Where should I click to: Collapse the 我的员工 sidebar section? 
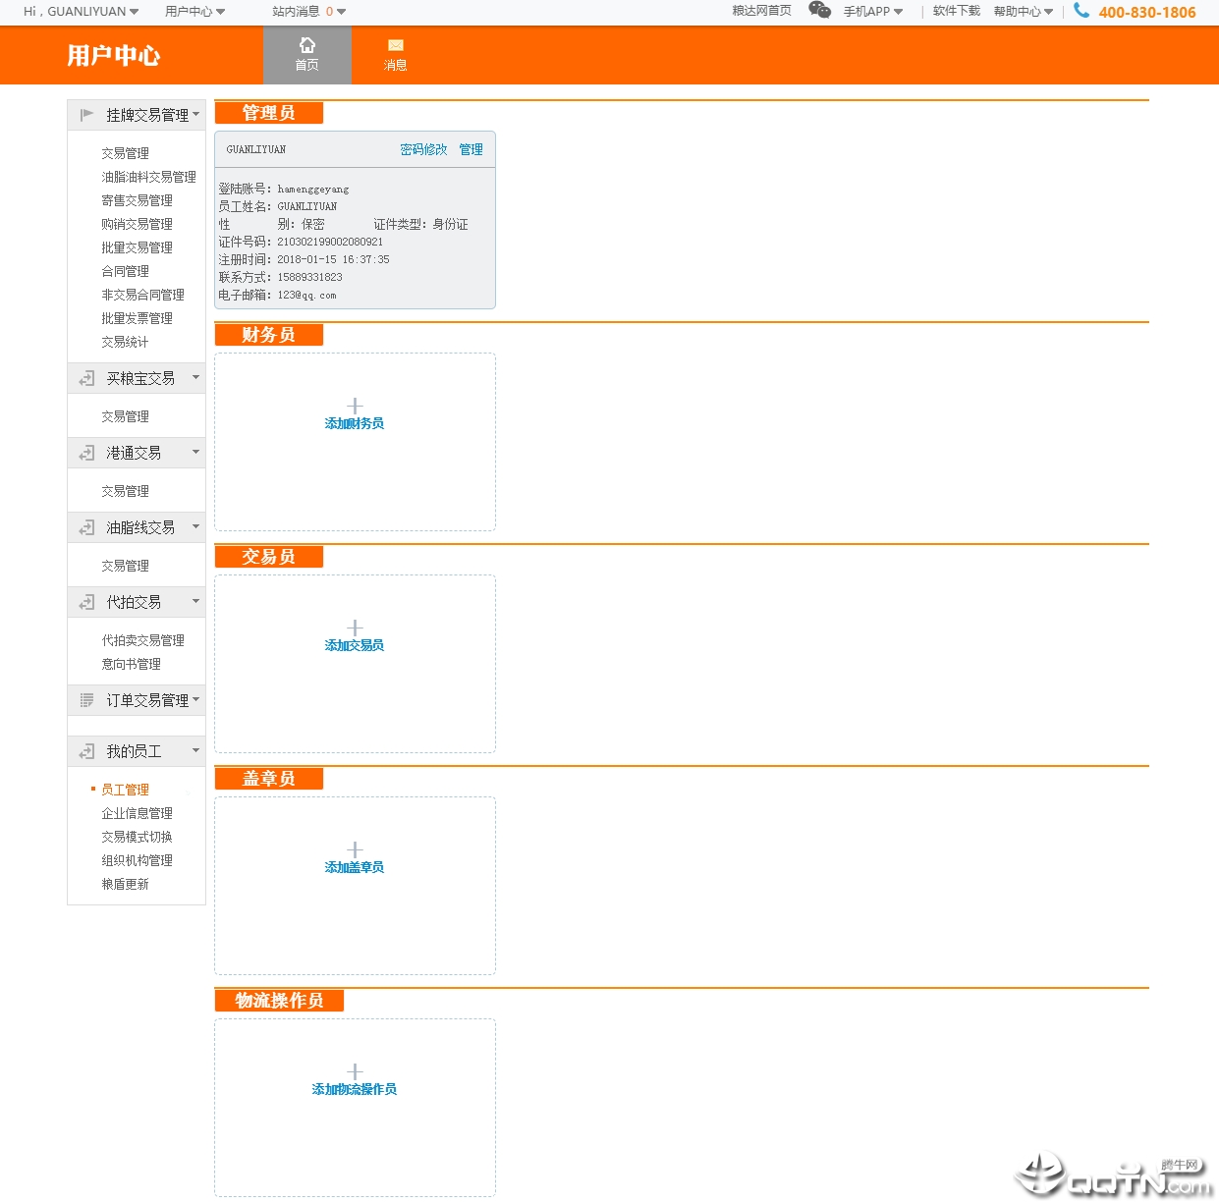(195, 751)
